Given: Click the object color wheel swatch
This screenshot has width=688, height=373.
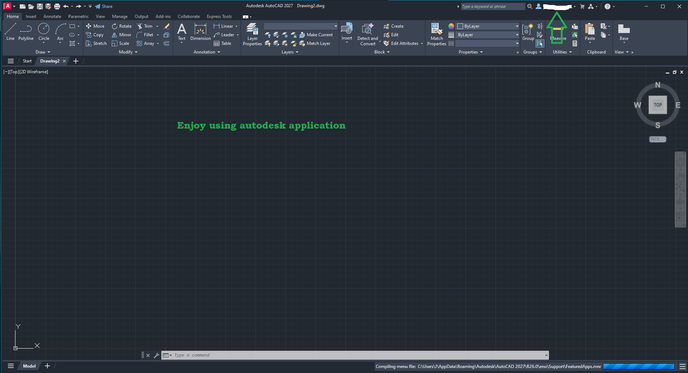Looking at the screenshot, I should pos(451,26).
